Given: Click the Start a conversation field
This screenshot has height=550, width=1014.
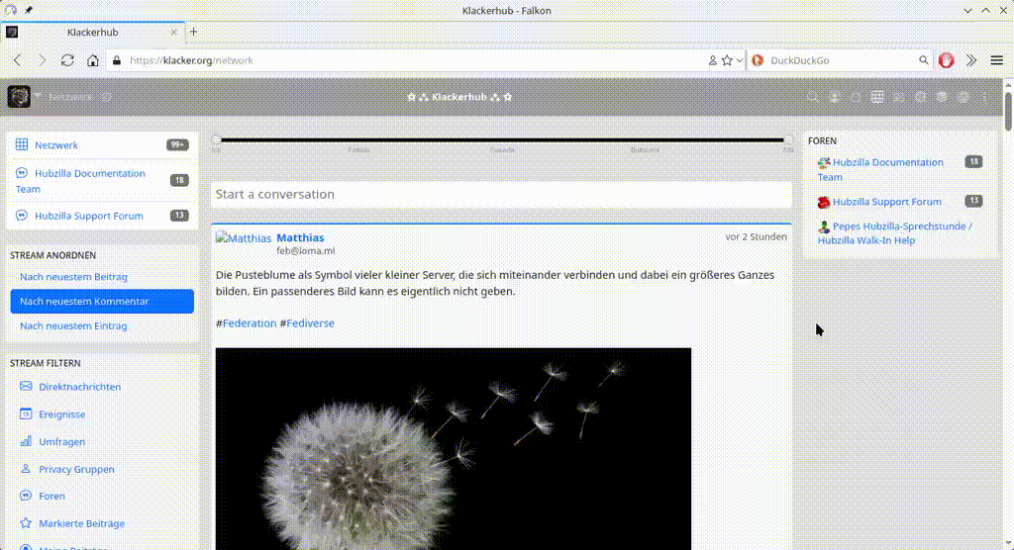Looking at the screenshot, I should click(501, 194).
